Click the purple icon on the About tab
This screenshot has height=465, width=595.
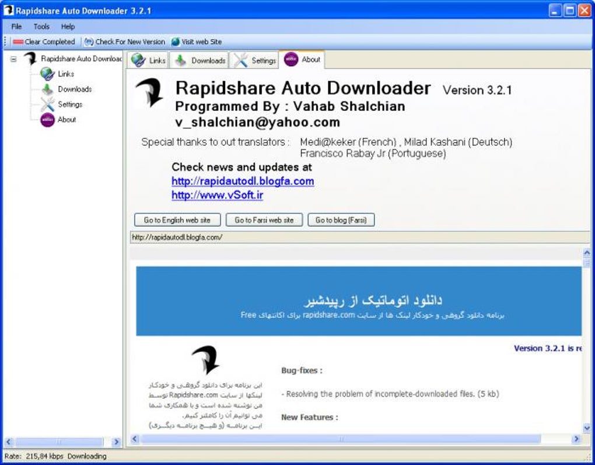click(291, 59)
